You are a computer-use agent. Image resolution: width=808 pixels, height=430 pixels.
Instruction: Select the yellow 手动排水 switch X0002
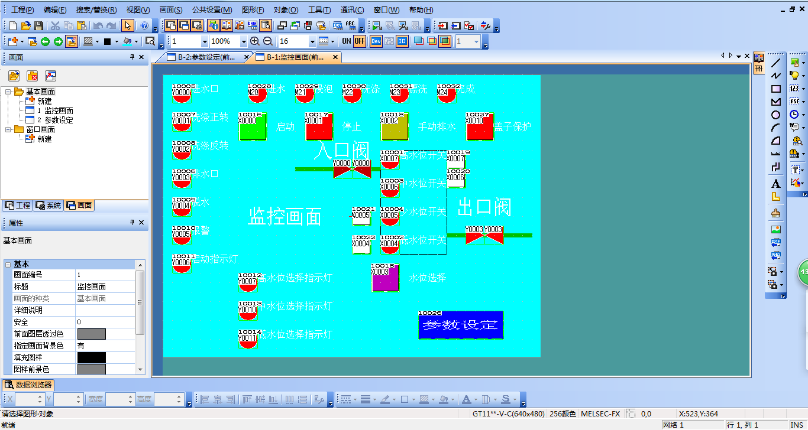pyautogui.click(x=395, y=126)
